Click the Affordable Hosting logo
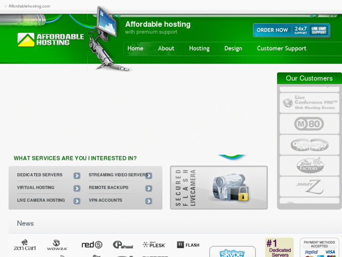Screen dimensions: 342x257 click(51, 40)
